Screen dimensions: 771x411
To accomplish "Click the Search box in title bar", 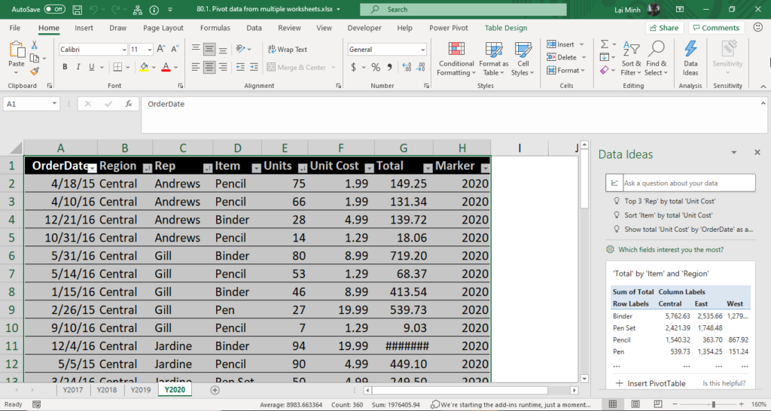I will [463, 9].
